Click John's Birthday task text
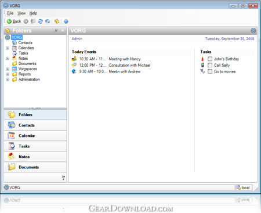This screenshot has height=213, width=261. [x=226, y=59]
